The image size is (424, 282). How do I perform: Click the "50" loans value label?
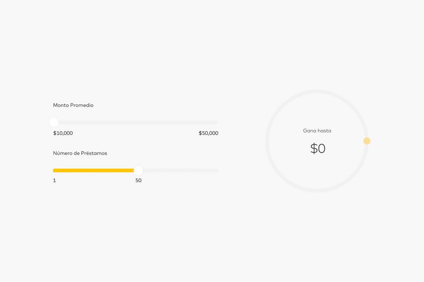[138, 181]
